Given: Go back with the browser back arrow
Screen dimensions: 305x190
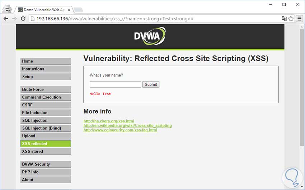Looking at the screenshot, I should coord(6,19).
